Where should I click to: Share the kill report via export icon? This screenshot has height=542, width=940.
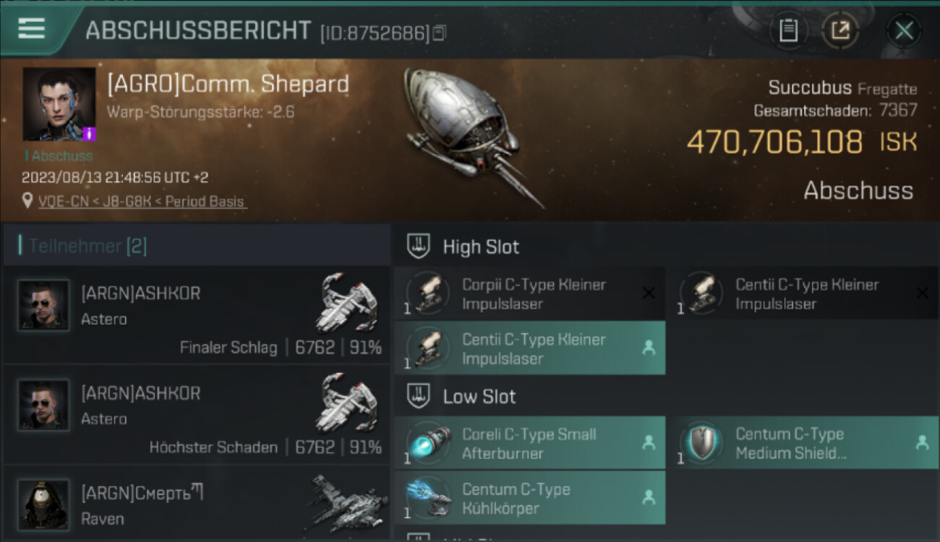coord(840,30)
